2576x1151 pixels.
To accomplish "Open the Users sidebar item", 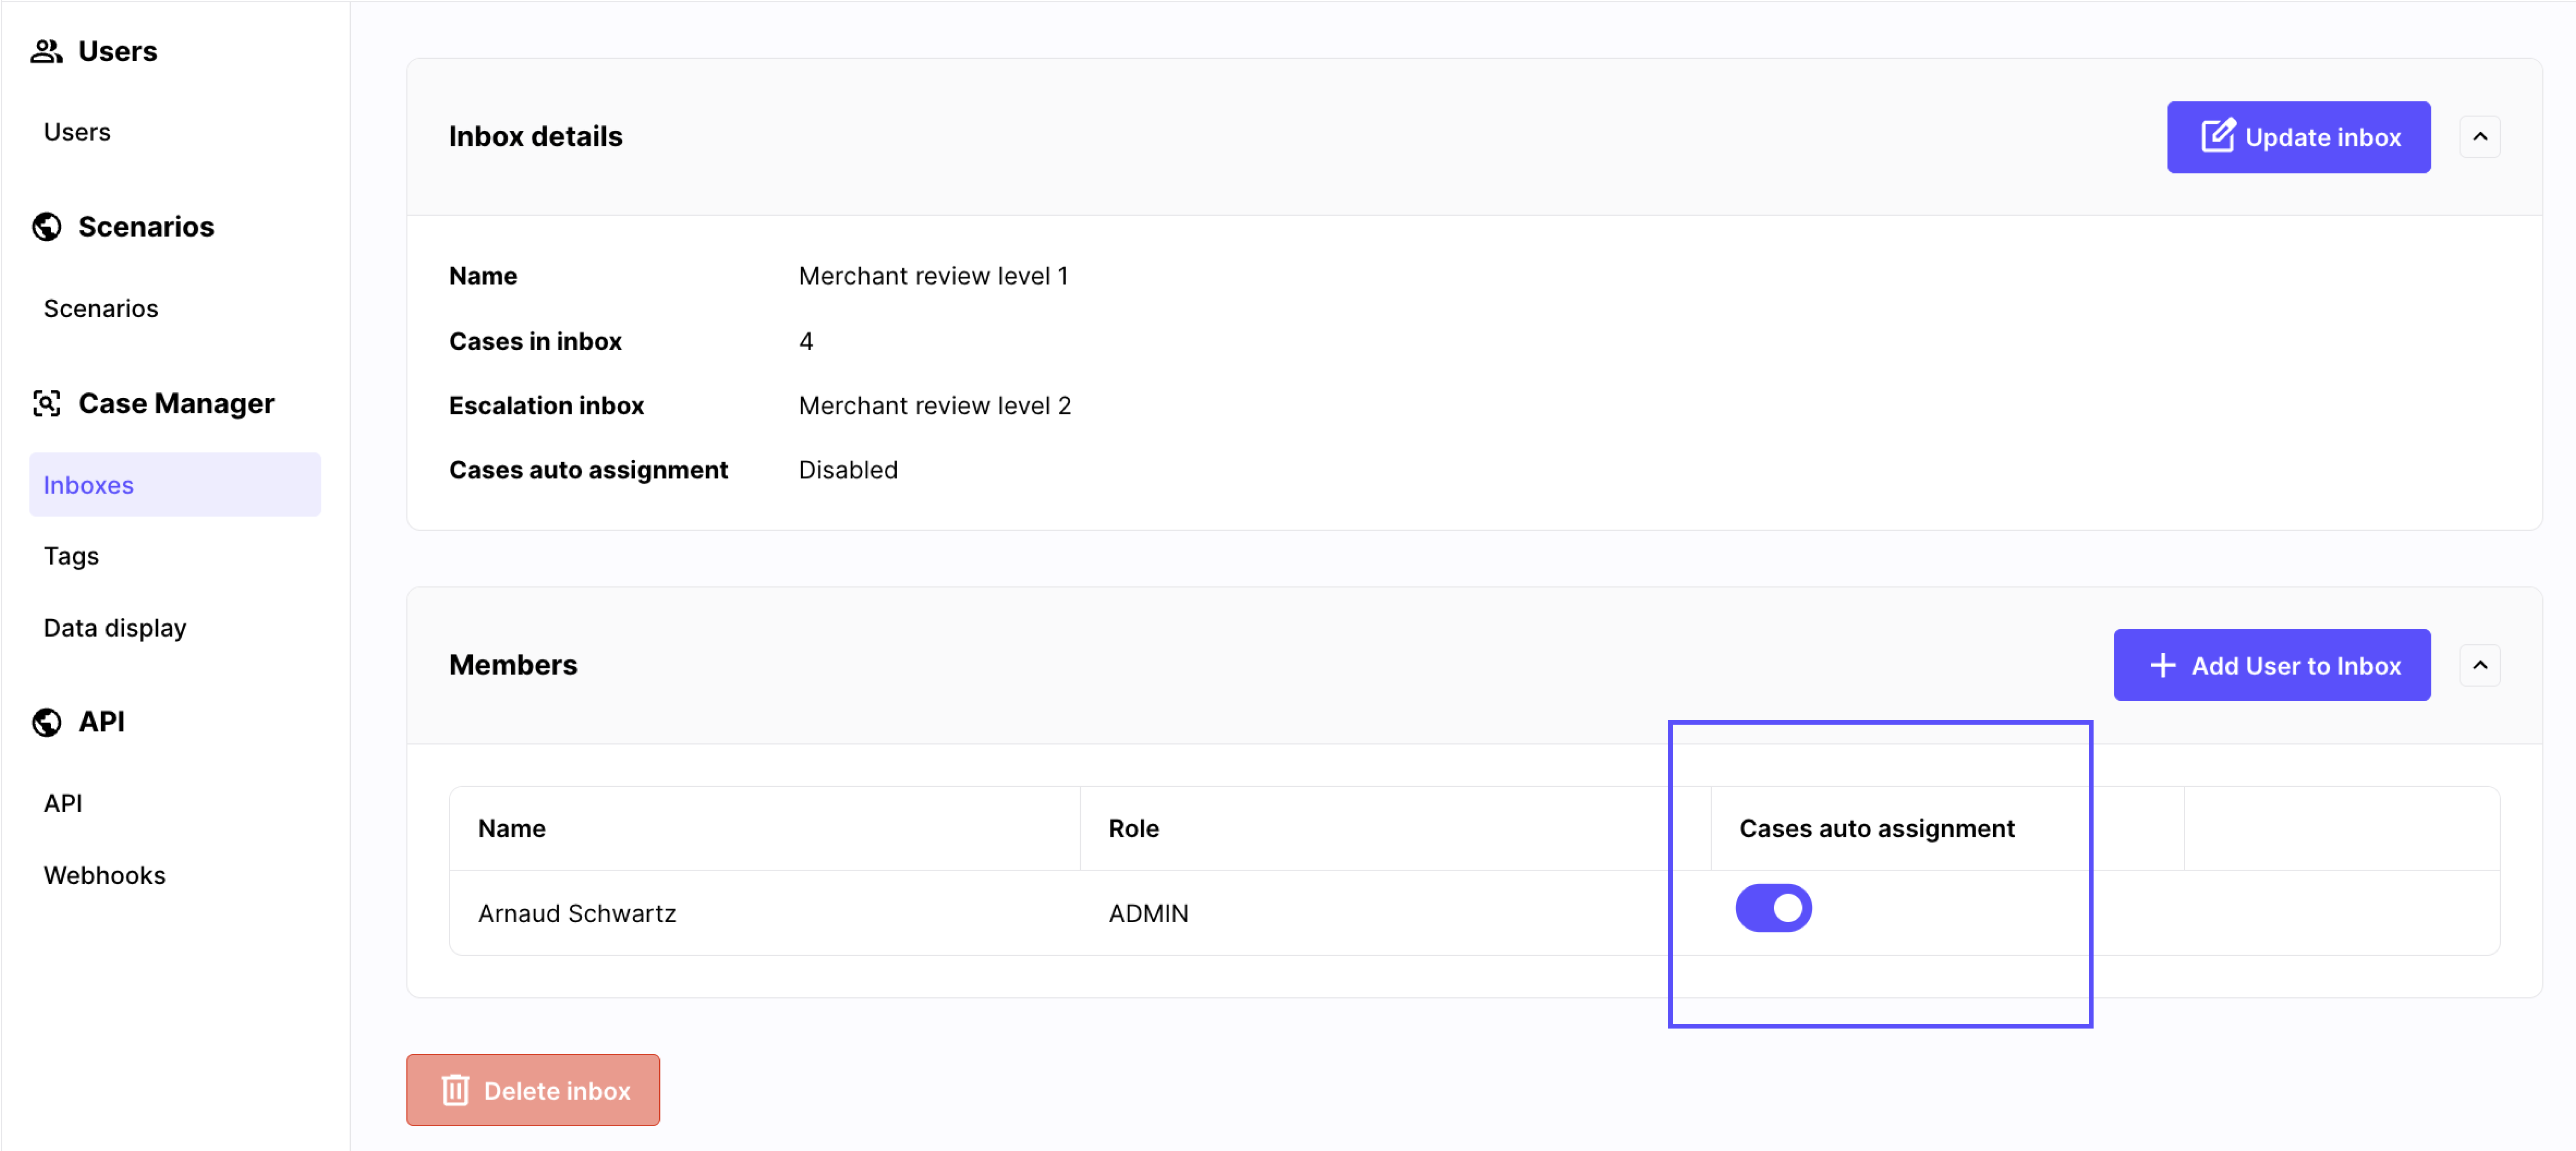I will point(77,132).
